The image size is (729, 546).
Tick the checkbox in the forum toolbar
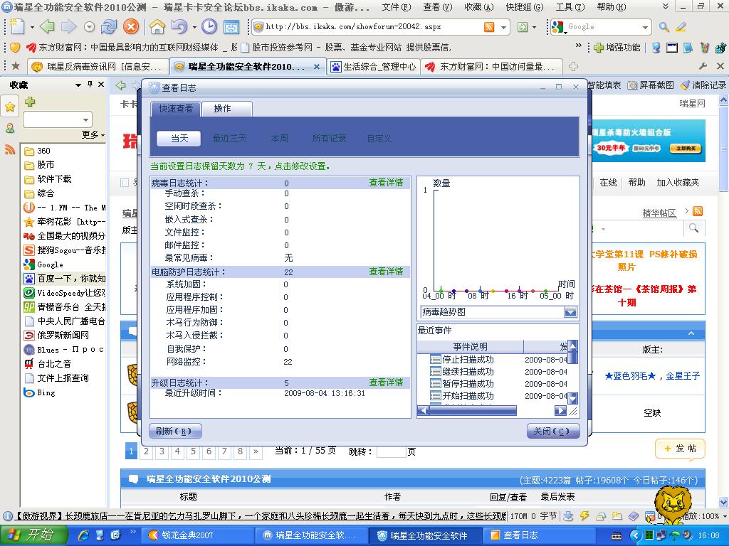[125, 183]
